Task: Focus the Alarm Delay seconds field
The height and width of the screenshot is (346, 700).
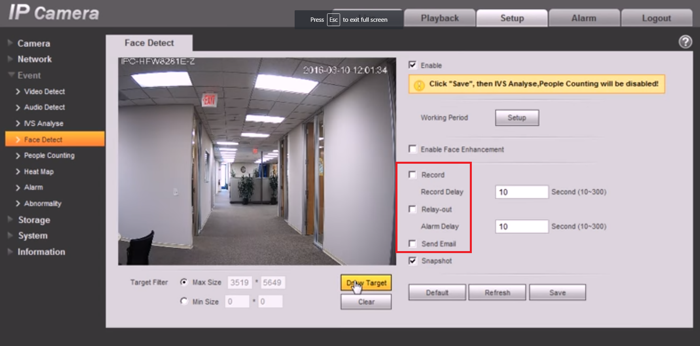Action: (522, 227)
